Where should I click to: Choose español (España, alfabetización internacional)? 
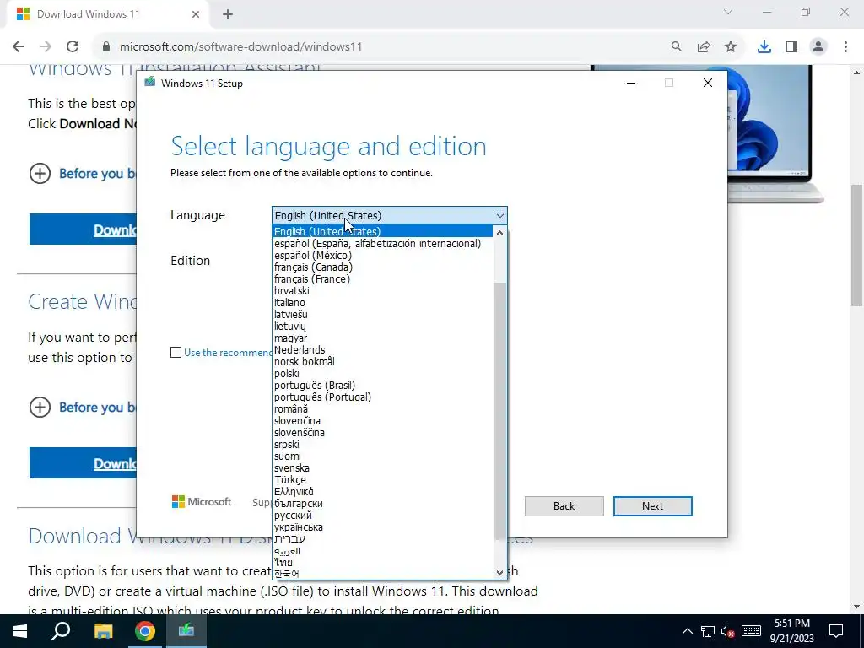(382, 244)
